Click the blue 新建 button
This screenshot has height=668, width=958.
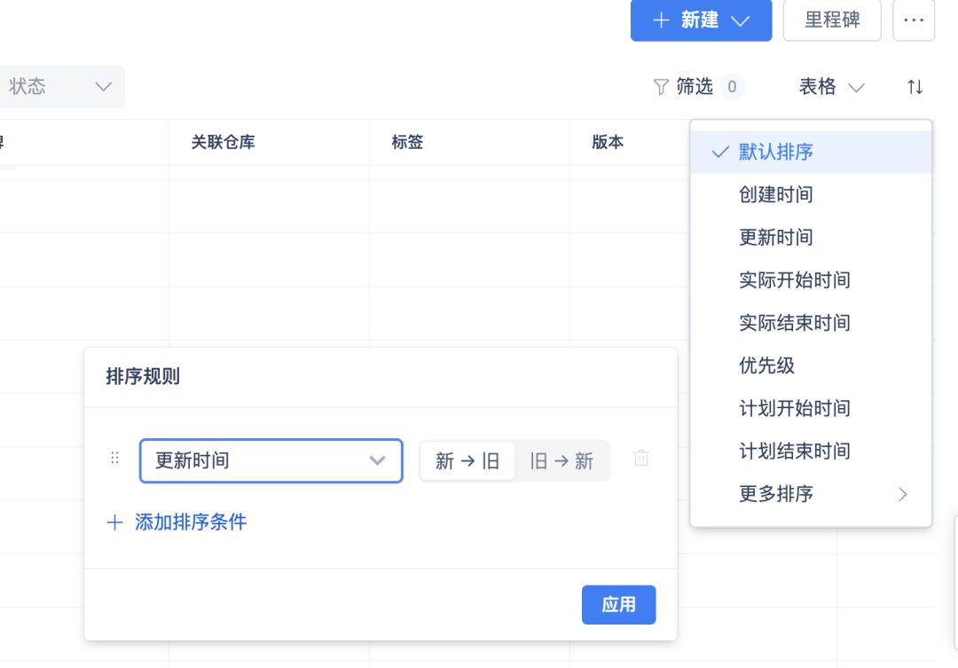pyautogui.click(x=701, y=20)
